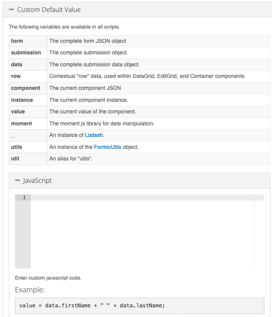Click 'The complete submission data object.' description
Viewport: 272px width, 317px height.
click(x=94, y=64)
